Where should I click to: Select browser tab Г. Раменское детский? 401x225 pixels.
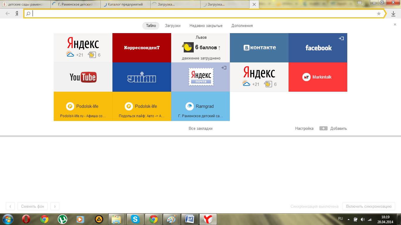[x=75, y=4]
